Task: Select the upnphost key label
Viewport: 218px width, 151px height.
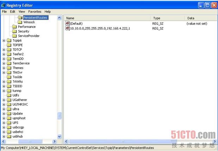Action: click(19, 118)
